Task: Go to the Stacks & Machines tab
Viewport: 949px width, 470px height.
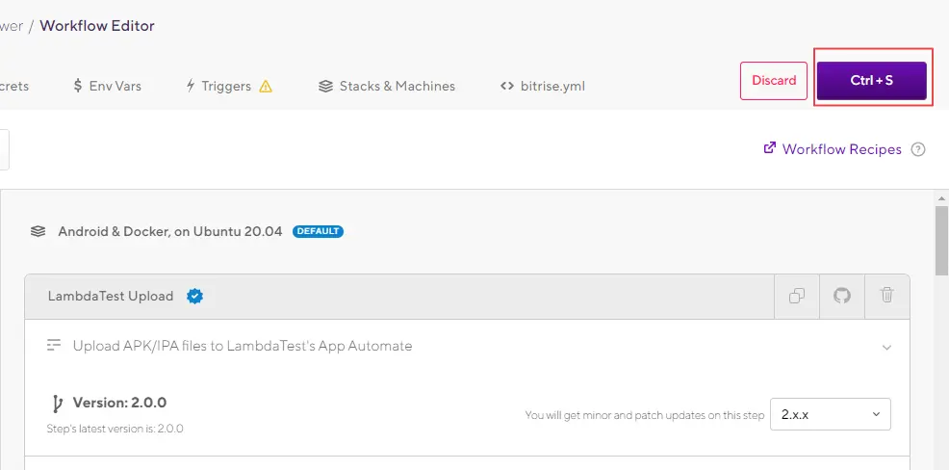Action: click(x=387, y=86)
